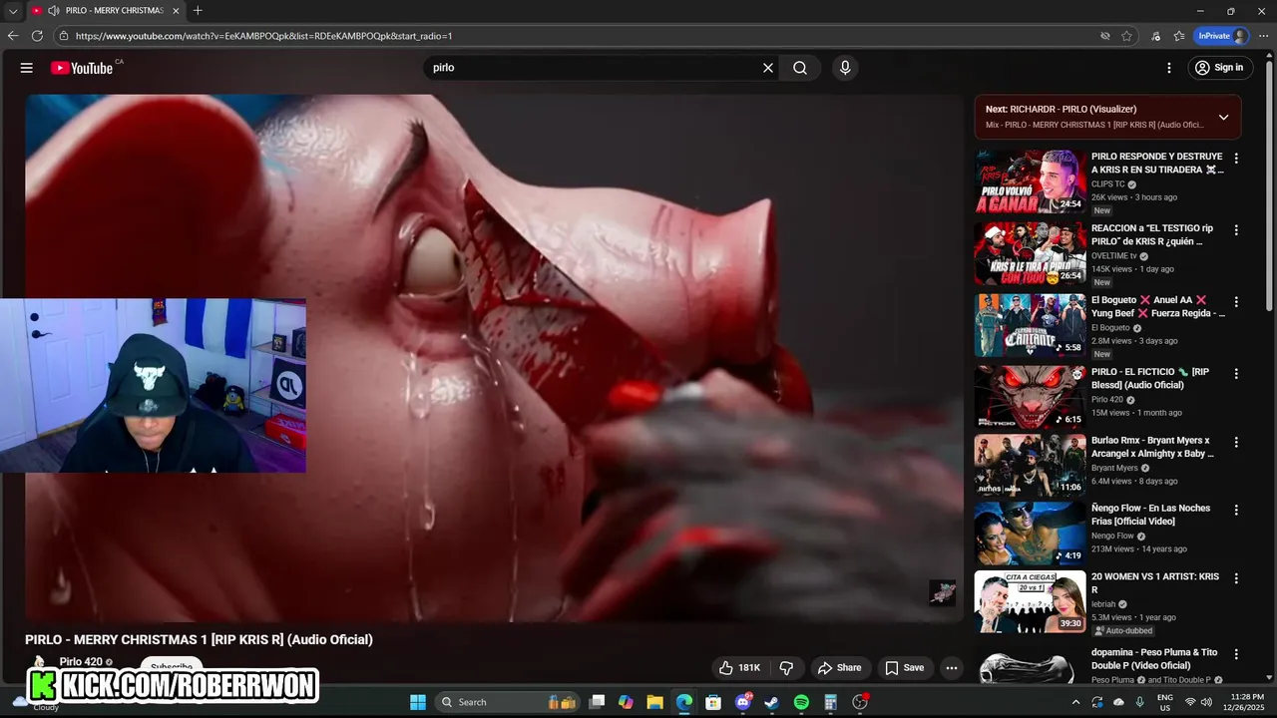
Task: Launch Copilot from the taskbar
Action: 626,702
